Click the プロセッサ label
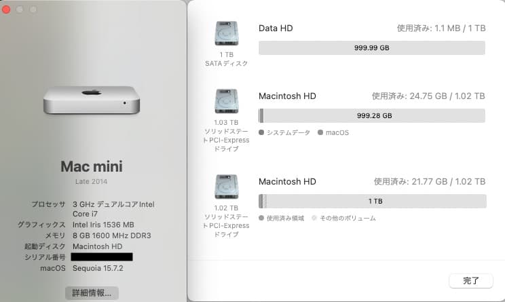This screenshot has width=505, height=302. 48,204
